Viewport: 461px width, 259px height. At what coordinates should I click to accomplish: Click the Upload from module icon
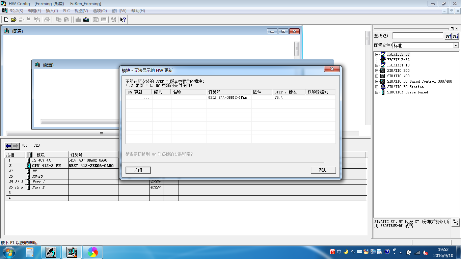pos(86,20)
